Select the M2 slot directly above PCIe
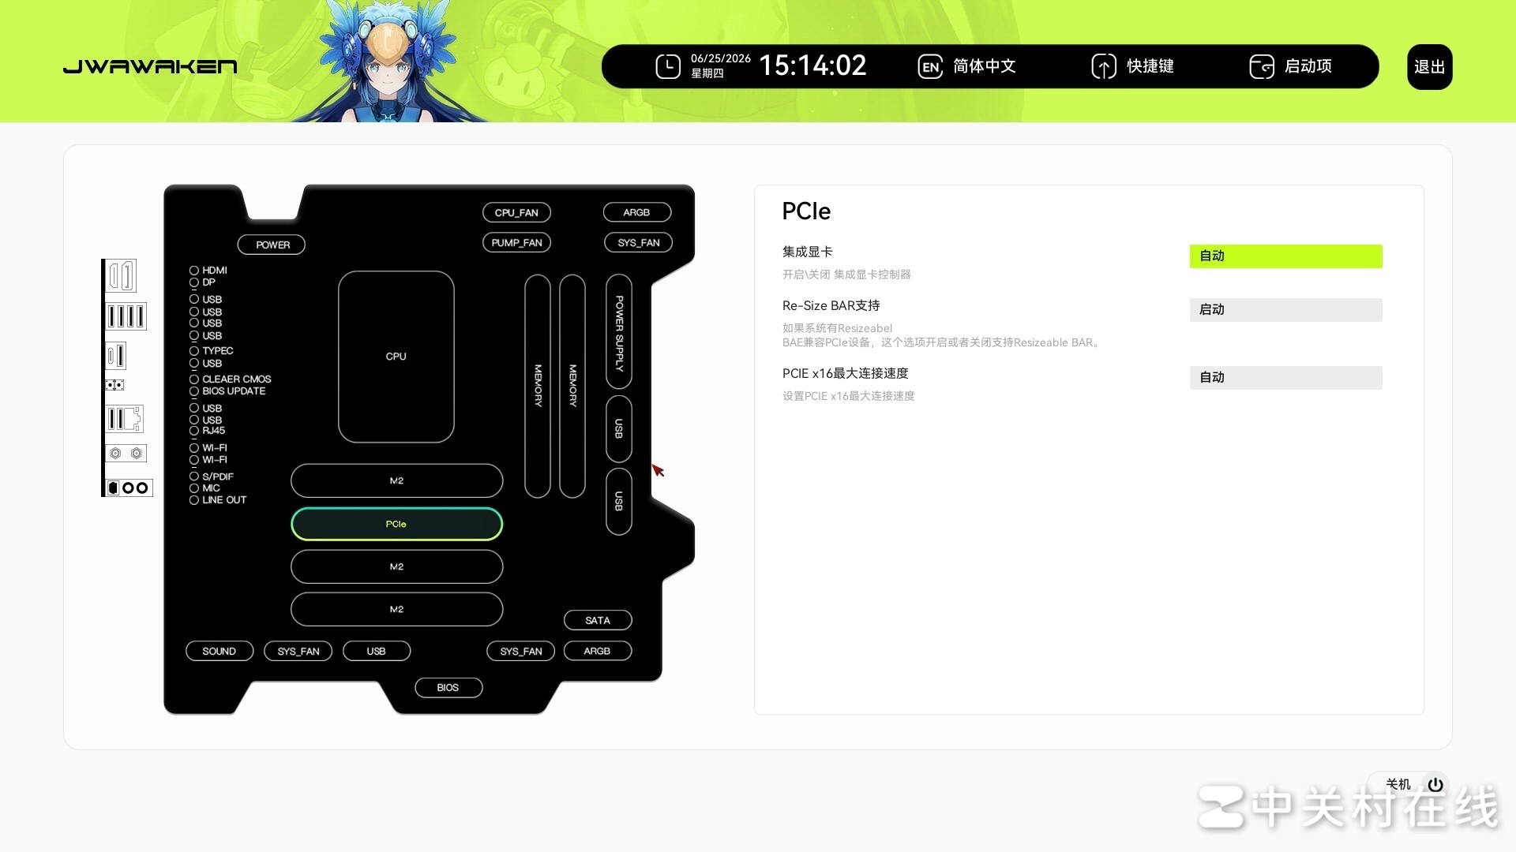Viewport: 1516px width, 852px height. tap(396, 480)
